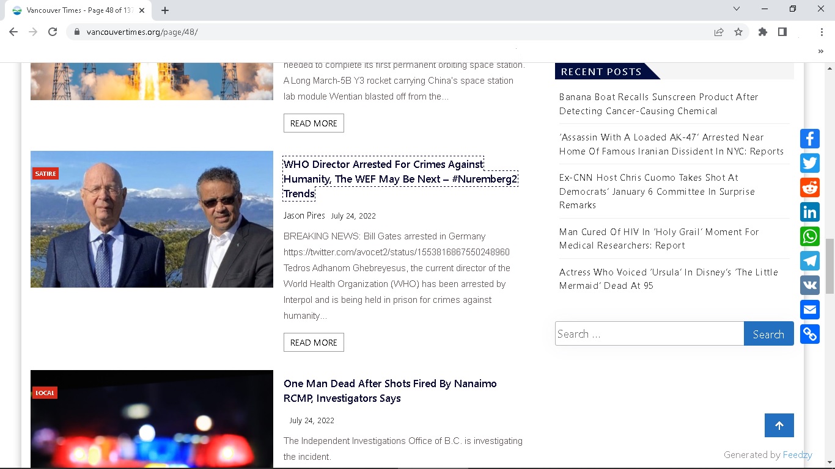The width and height of the screenshot is (835, 469).
Task: Open a new browser tab
Action: (165, 10)
